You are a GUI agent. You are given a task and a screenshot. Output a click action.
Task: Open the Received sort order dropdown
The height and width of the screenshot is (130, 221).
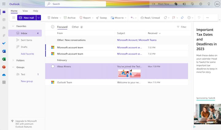(160, 33)
